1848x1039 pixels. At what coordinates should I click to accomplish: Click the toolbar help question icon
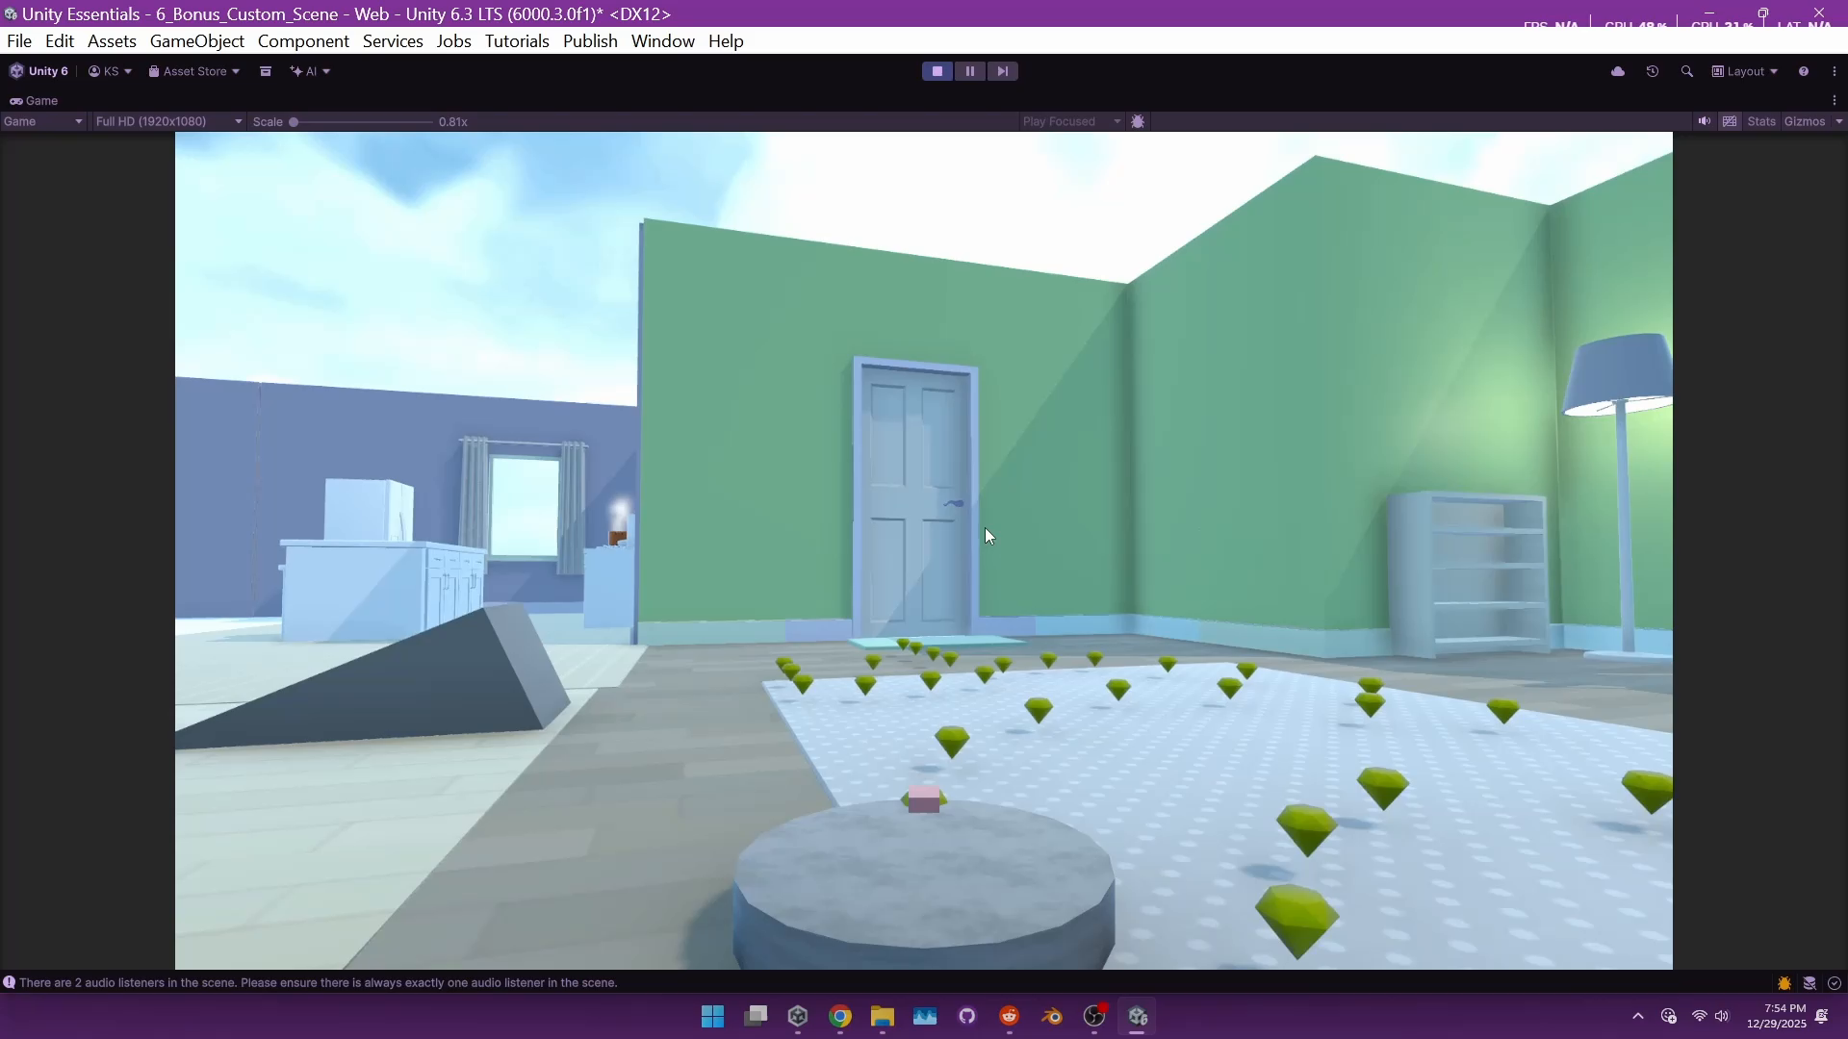[1803, 71]
